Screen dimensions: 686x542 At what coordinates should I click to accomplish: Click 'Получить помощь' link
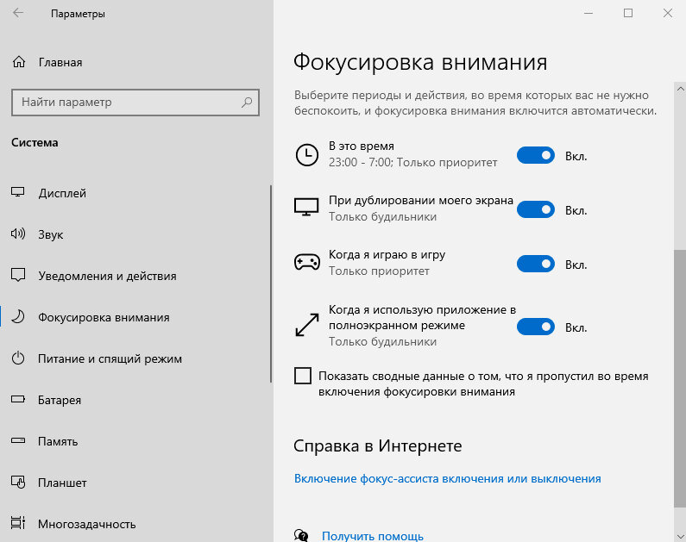coord(373,536)
